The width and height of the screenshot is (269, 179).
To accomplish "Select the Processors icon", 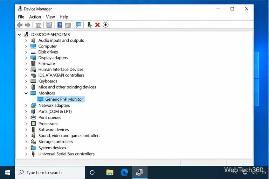I will coord(33,124).
